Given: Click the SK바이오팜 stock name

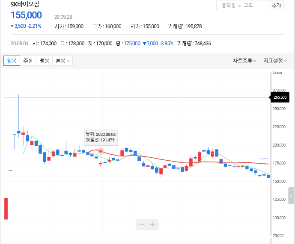Looking at the screenshot, I should [x=25, y=4].
